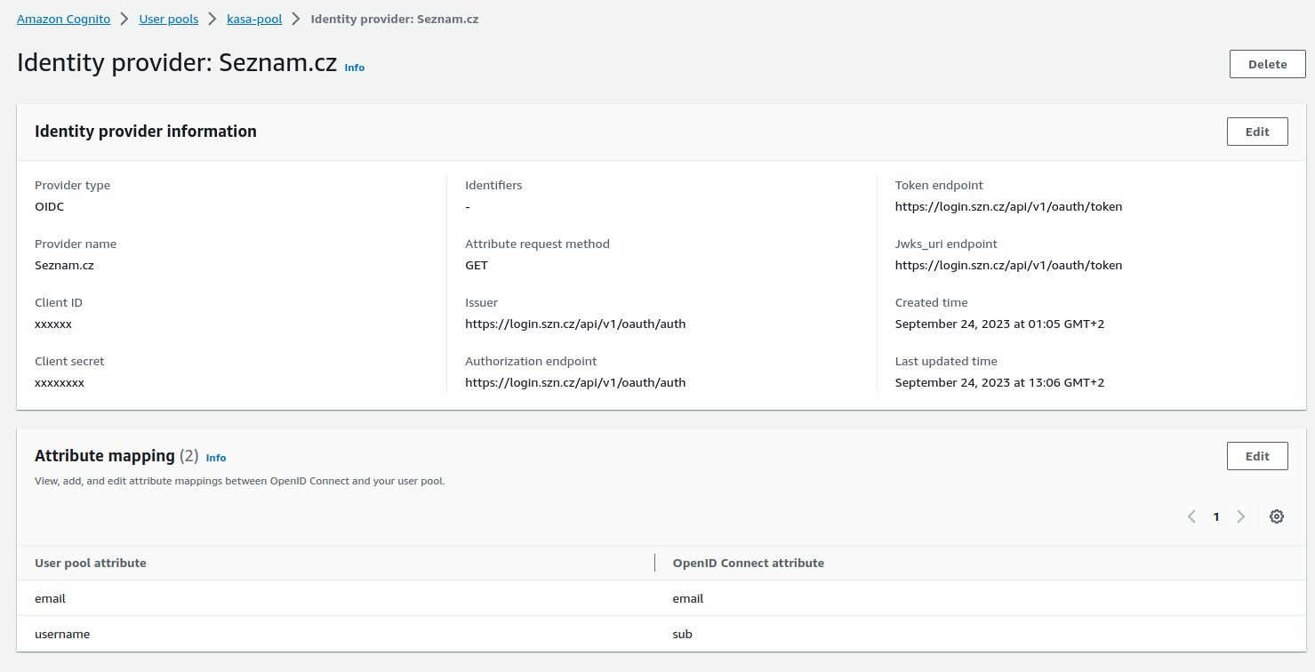Select the Client ID value xxxxxx
Viewport: 1315px width, 672px height.
tap(53, 324)
